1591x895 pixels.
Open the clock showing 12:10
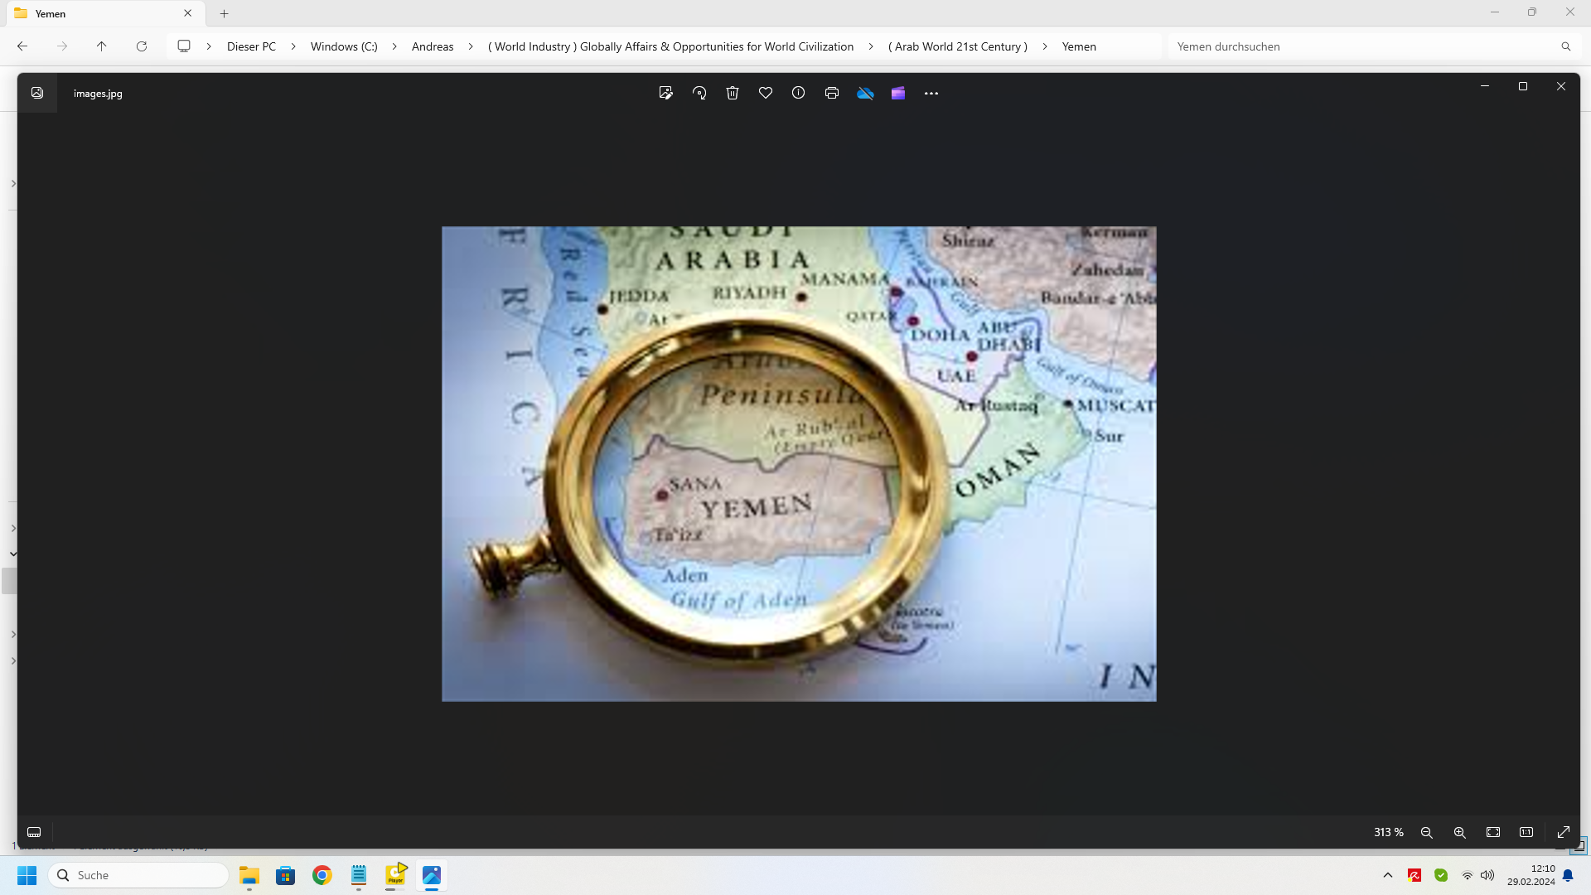pos(1531,875)
